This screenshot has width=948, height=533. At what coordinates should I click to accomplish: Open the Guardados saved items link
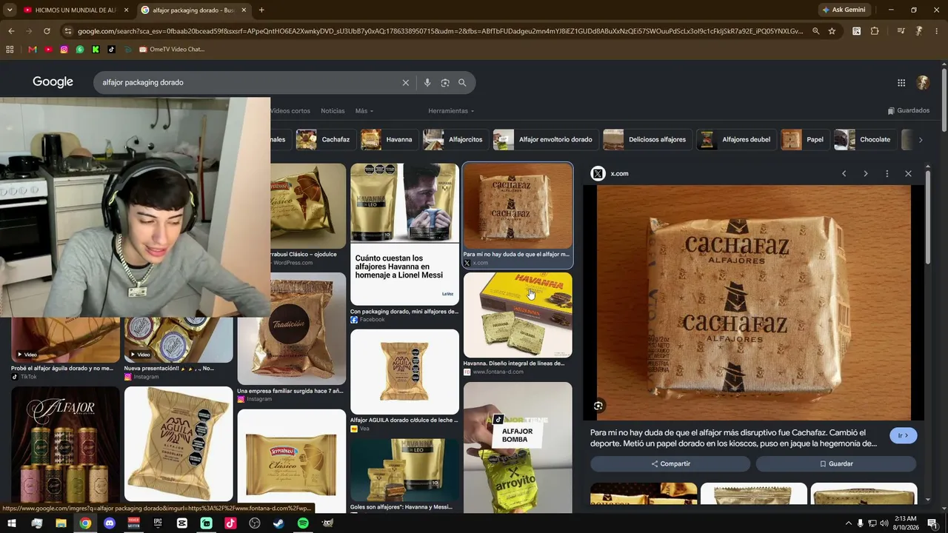click(x=908, y=111)
